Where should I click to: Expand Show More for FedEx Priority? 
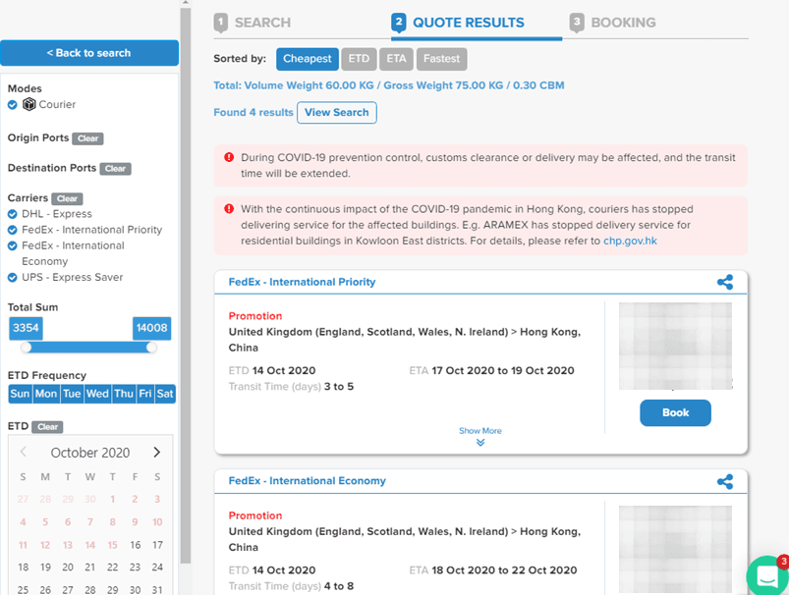coord(480,436)
